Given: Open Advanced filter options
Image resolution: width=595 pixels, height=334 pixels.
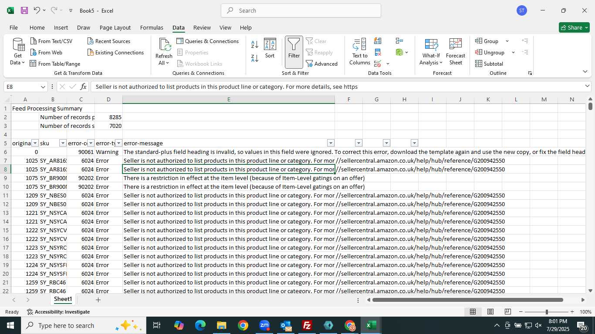Looking at the screenshot, I should [x=322, y=63].
